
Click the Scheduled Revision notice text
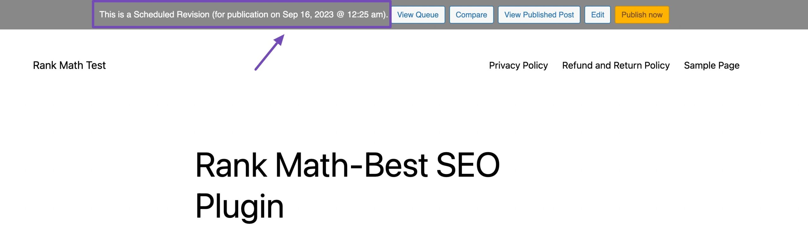[243, 15]
